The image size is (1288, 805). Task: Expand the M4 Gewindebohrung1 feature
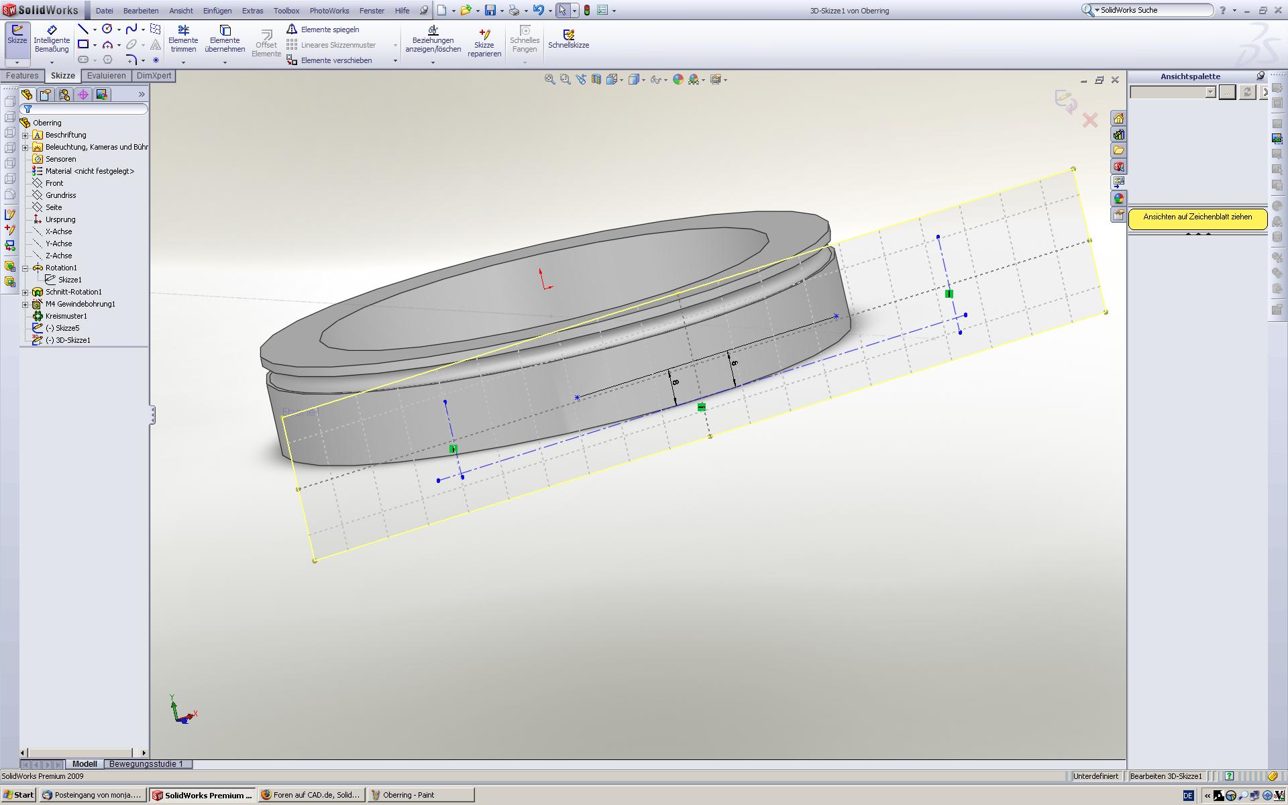coord(25,304)
